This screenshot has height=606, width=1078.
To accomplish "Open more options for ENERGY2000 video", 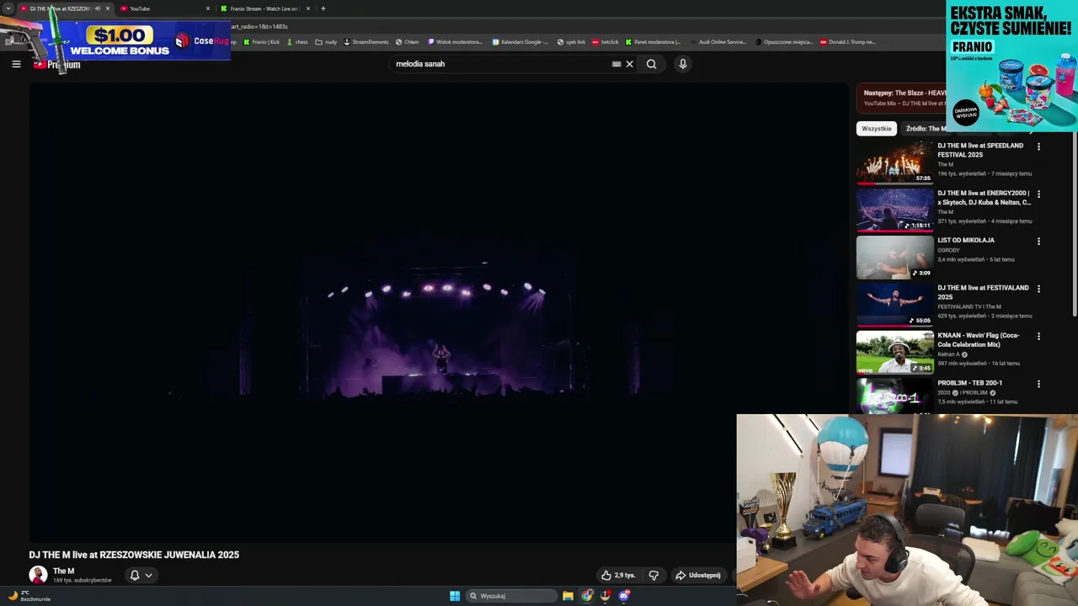I will (1038, 194).
